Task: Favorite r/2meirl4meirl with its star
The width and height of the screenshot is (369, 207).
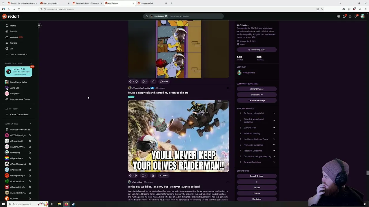Action: 30,141
